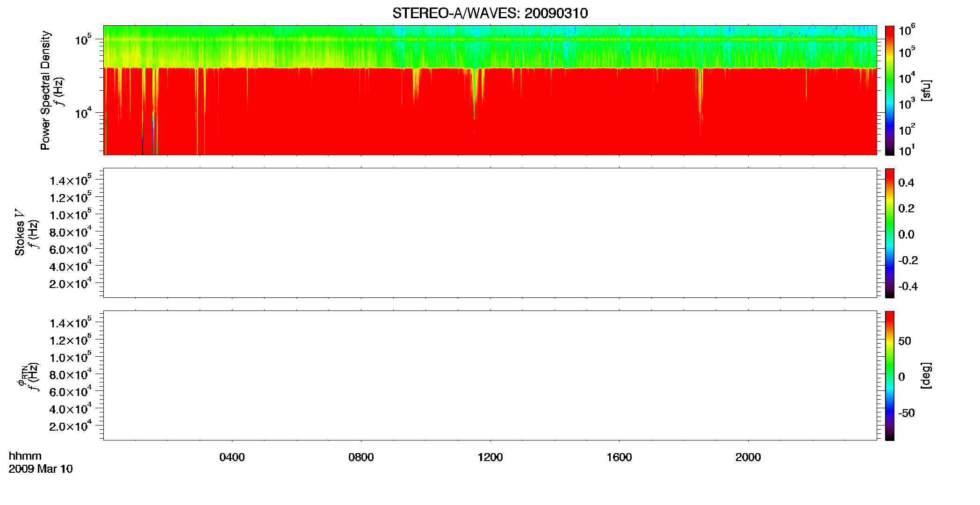The width and height of the screenshot is (980, 505).
Task: Click the empty φRTN plot panel
Action: 490,375
